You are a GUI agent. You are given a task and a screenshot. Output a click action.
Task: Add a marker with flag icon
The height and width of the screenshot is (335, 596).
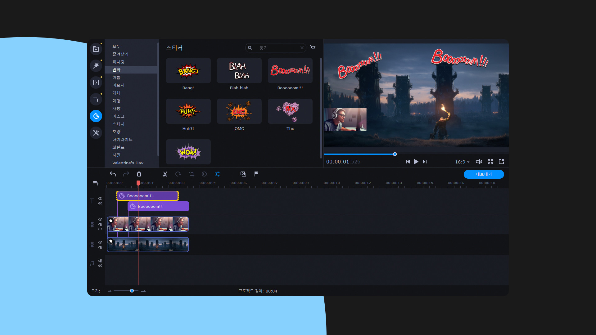tap(256, 174)
